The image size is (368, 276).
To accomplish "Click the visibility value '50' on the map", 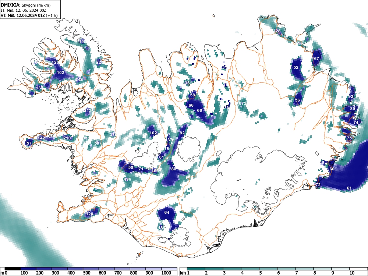I will click(131, 167).
